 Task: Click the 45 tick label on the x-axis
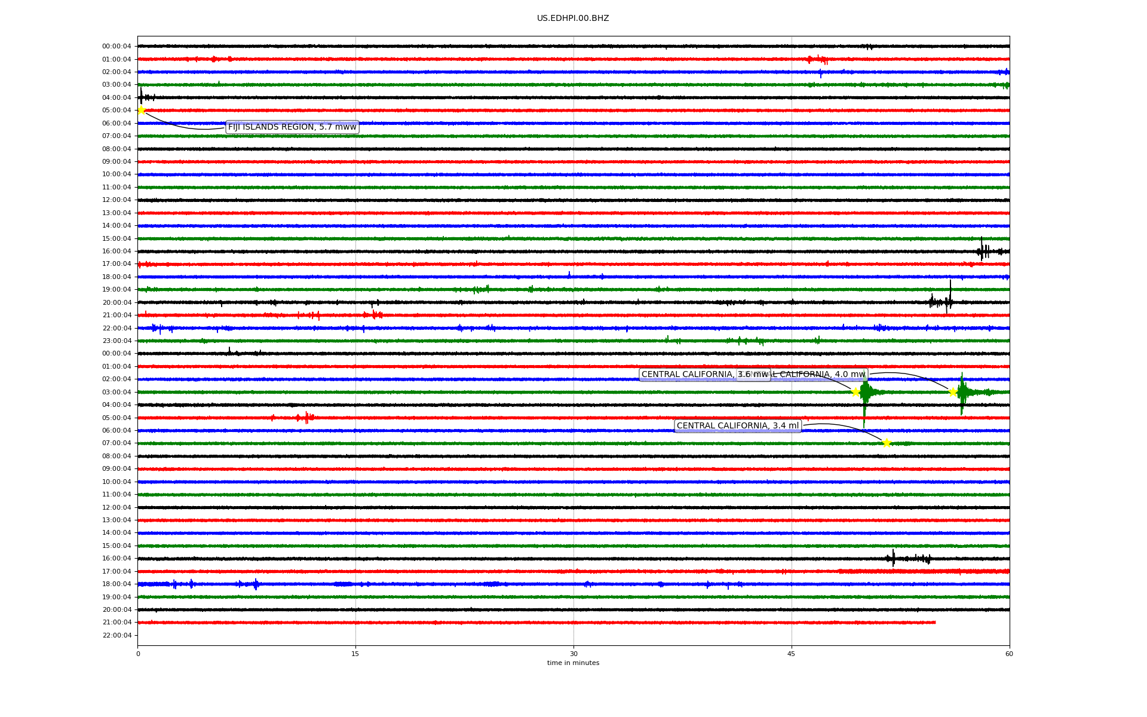[x=792, y=654]
